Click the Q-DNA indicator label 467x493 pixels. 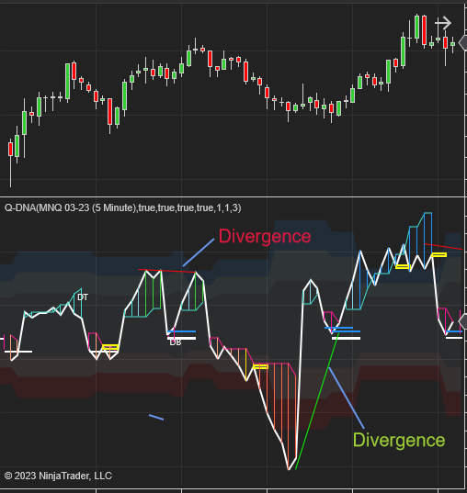[x=123, y=208]
